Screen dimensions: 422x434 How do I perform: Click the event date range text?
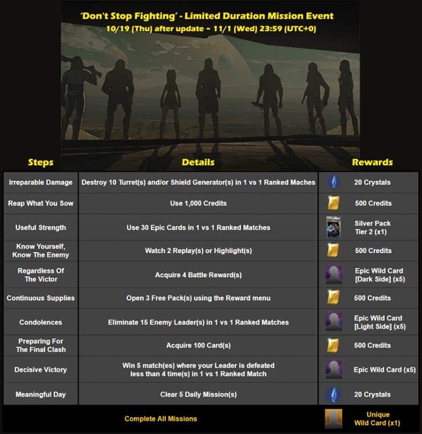point(211,29)
